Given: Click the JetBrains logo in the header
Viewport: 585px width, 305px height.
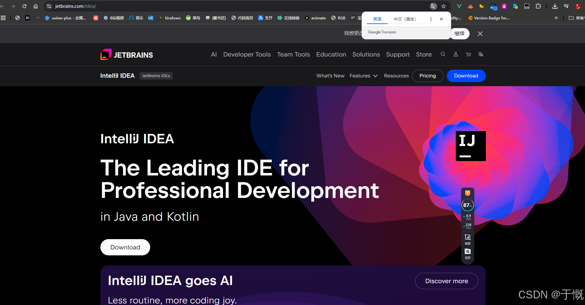Looking at the screenshot, I should click(127, 55).
